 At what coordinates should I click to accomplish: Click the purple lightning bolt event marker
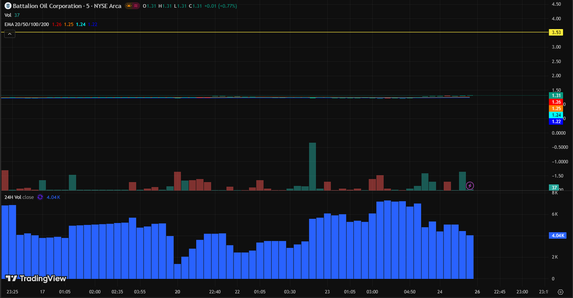pyautogui.click(x=470, y=185)
